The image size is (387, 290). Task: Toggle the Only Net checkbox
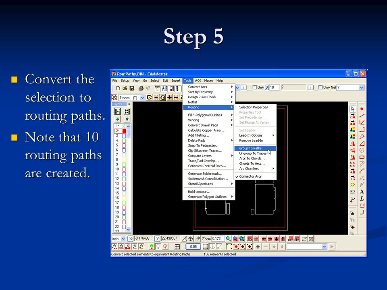(320, 87)
